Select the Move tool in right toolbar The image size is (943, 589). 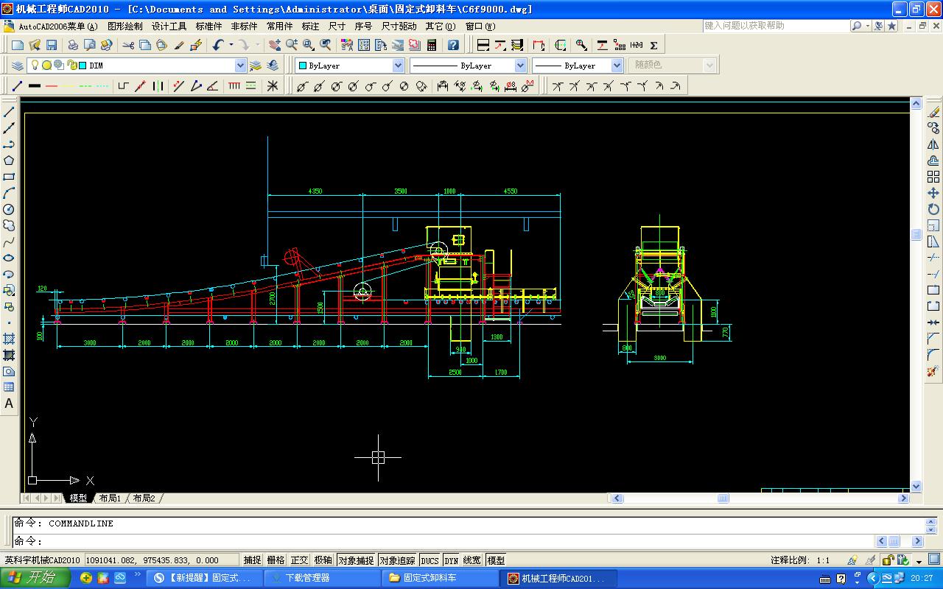click(933, 193)
